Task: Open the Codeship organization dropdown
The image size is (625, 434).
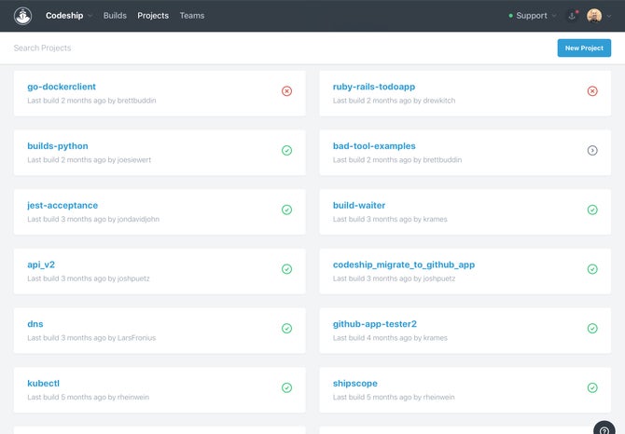Action: (69, 16)
